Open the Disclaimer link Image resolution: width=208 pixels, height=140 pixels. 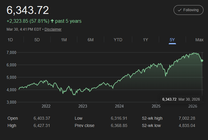(53, 29)
